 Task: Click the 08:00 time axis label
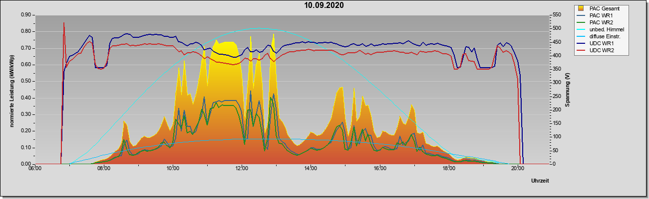point(104,168)
